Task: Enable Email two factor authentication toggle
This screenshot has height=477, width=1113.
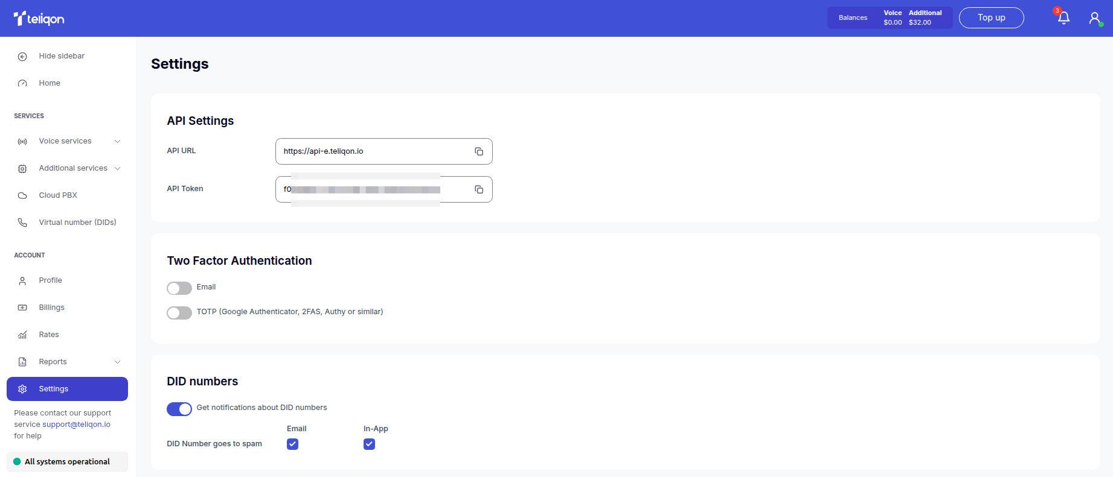Action: [179, 288]
